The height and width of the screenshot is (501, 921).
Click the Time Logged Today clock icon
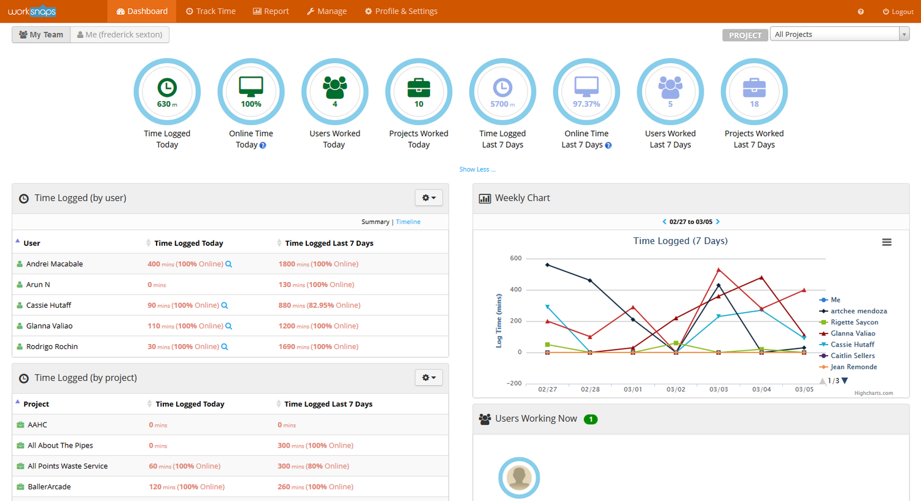pyautogui.click(x=167, y=88)
